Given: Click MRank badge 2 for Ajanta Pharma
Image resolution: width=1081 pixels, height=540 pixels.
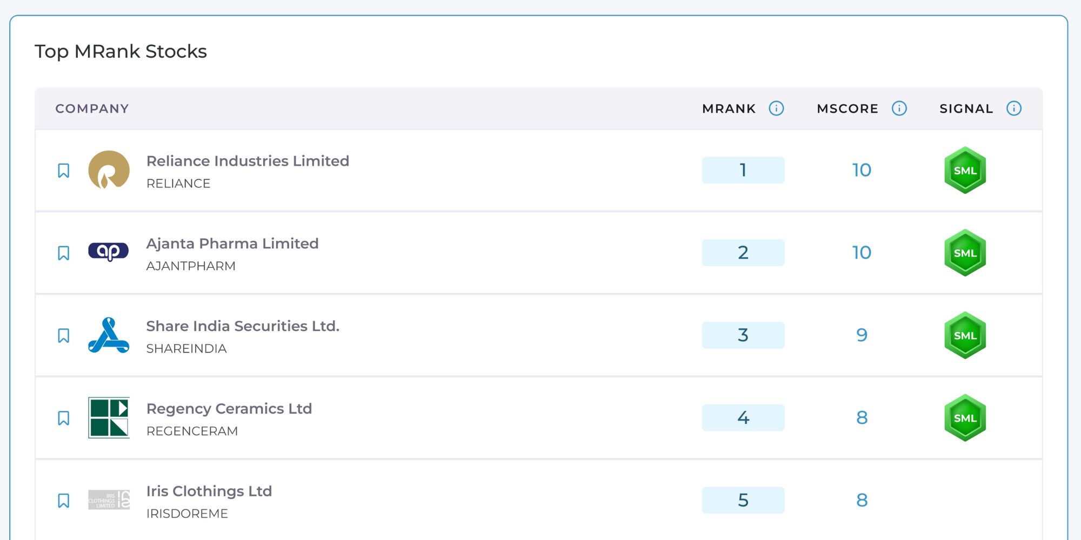Looking at the screenshot, I should tap(743, 253).
